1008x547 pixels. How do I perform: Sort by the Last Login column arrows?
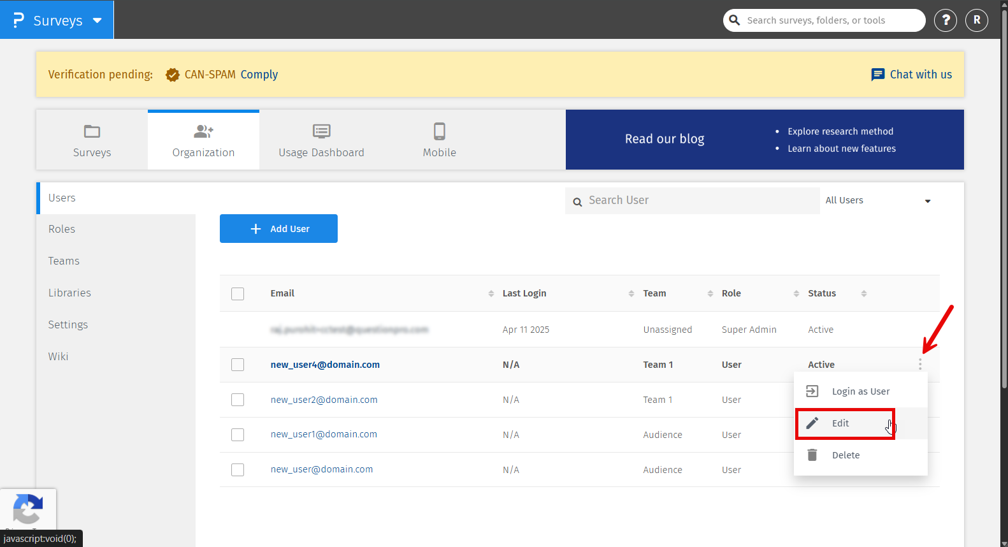tap(631, 293)
